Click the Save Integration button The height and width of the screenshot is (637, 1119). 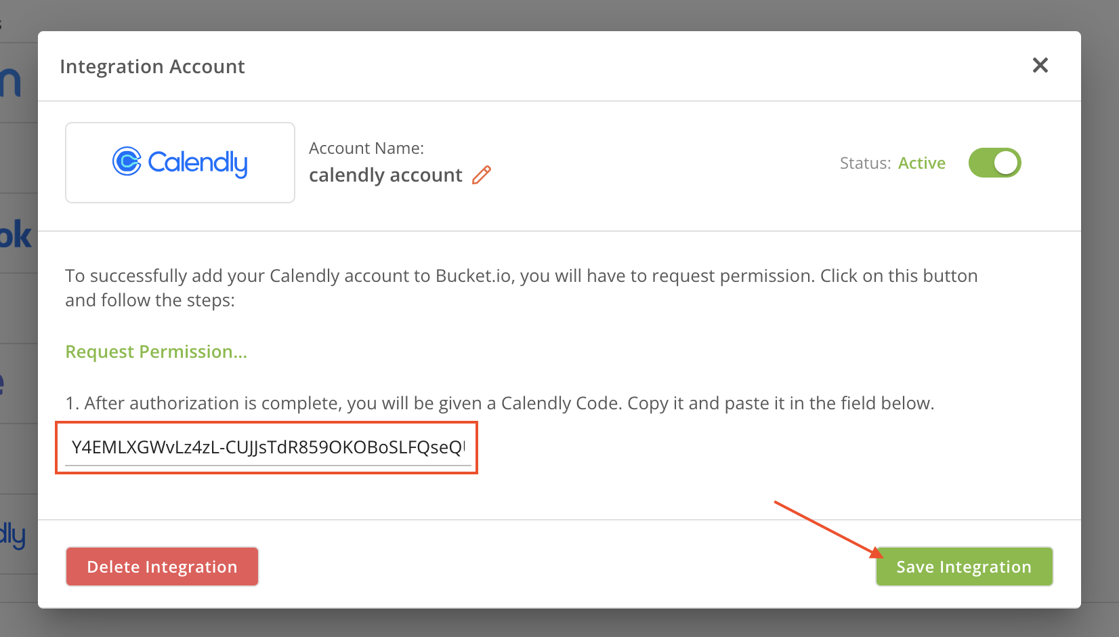964,567
